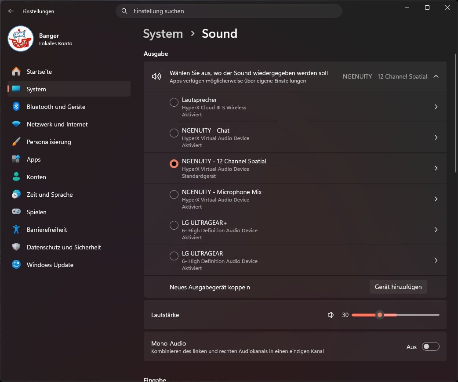
Task: Click the Ausgabe section heading
Action: coord(156,54)
